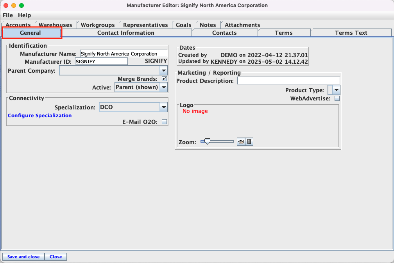Delete logo with the trash icon
Screen dimensions: 394x263
coord(249,142)
